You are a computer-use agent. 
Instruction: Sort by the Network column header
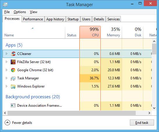[x=150, y=32]
